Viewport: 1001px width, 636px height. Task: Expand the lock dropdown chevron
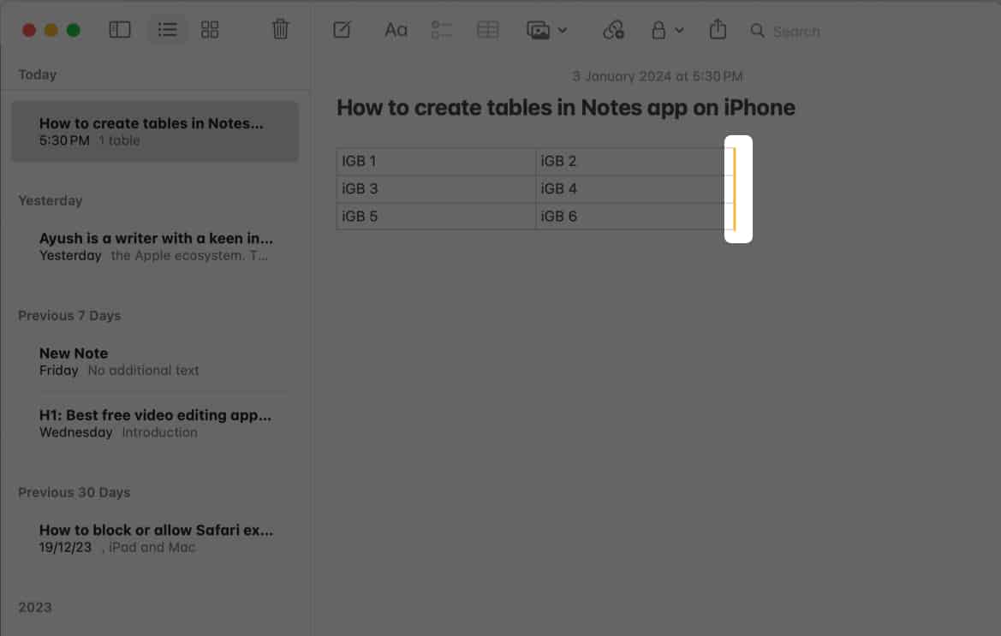click(x=679, y=30)
